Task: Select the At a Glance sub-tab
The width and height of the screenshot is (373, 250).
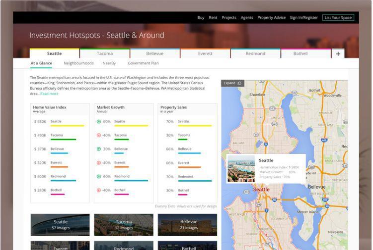Action: [x=41, y=63]
